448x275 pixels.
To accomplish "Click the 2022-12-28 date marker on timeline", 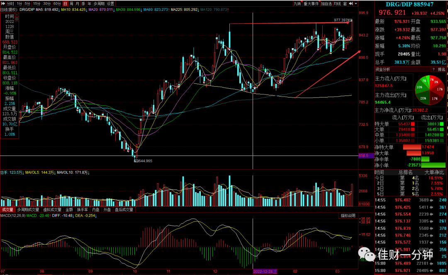I will pos(265,271).
